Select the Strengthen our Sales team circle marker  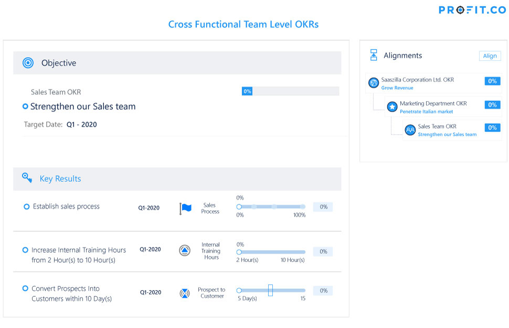[25, 106]
